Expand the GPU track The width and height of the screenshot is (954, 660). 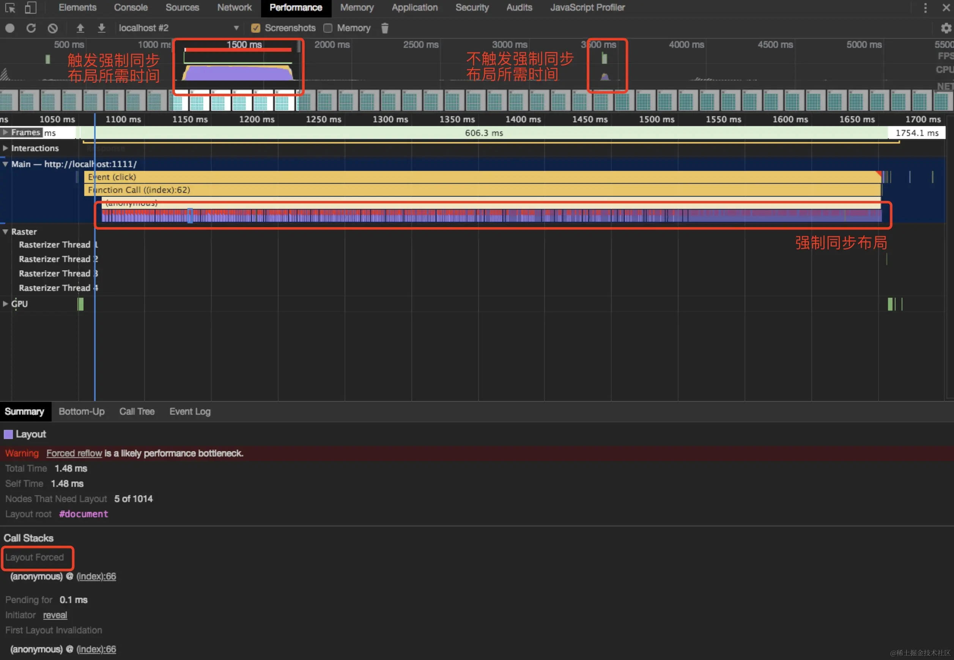5,303
